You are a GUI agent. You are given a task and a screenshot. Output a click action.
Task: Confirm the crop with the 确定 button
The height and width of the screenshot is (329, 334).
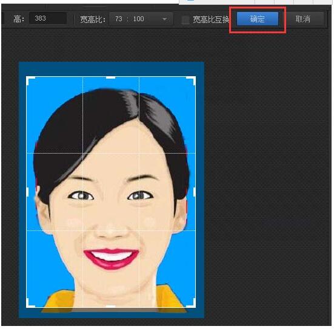(258, 19)
